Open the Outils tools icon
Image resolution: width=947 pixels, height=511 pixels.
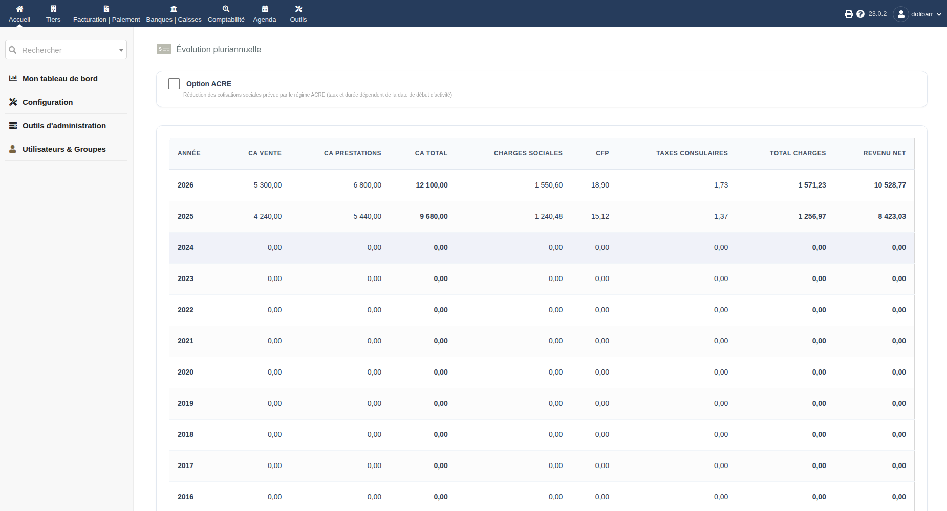tap(298, 9)
